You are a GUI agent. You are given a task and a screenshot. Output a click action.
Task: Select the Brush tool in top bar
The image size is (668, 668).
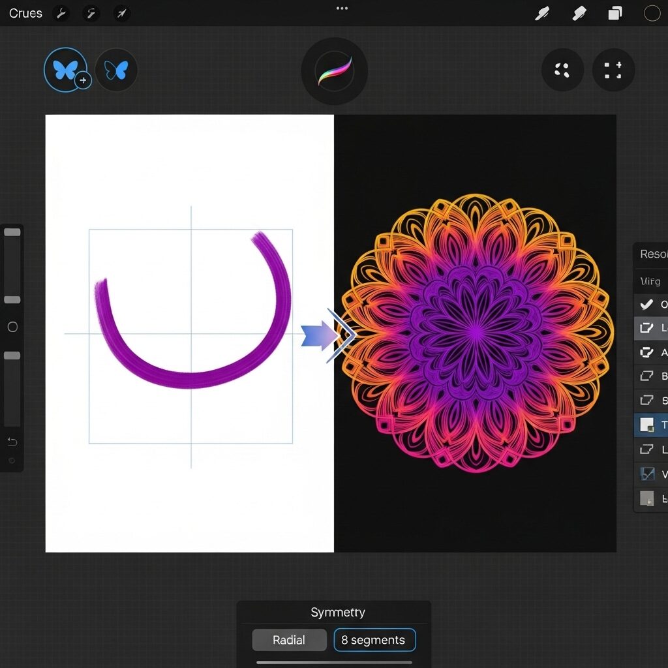click(542, 13)
